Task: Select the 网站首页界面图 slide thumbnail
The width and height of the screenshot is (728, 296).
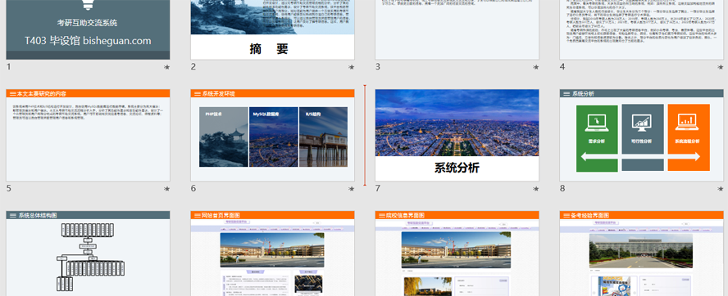Action: point(272,253)
